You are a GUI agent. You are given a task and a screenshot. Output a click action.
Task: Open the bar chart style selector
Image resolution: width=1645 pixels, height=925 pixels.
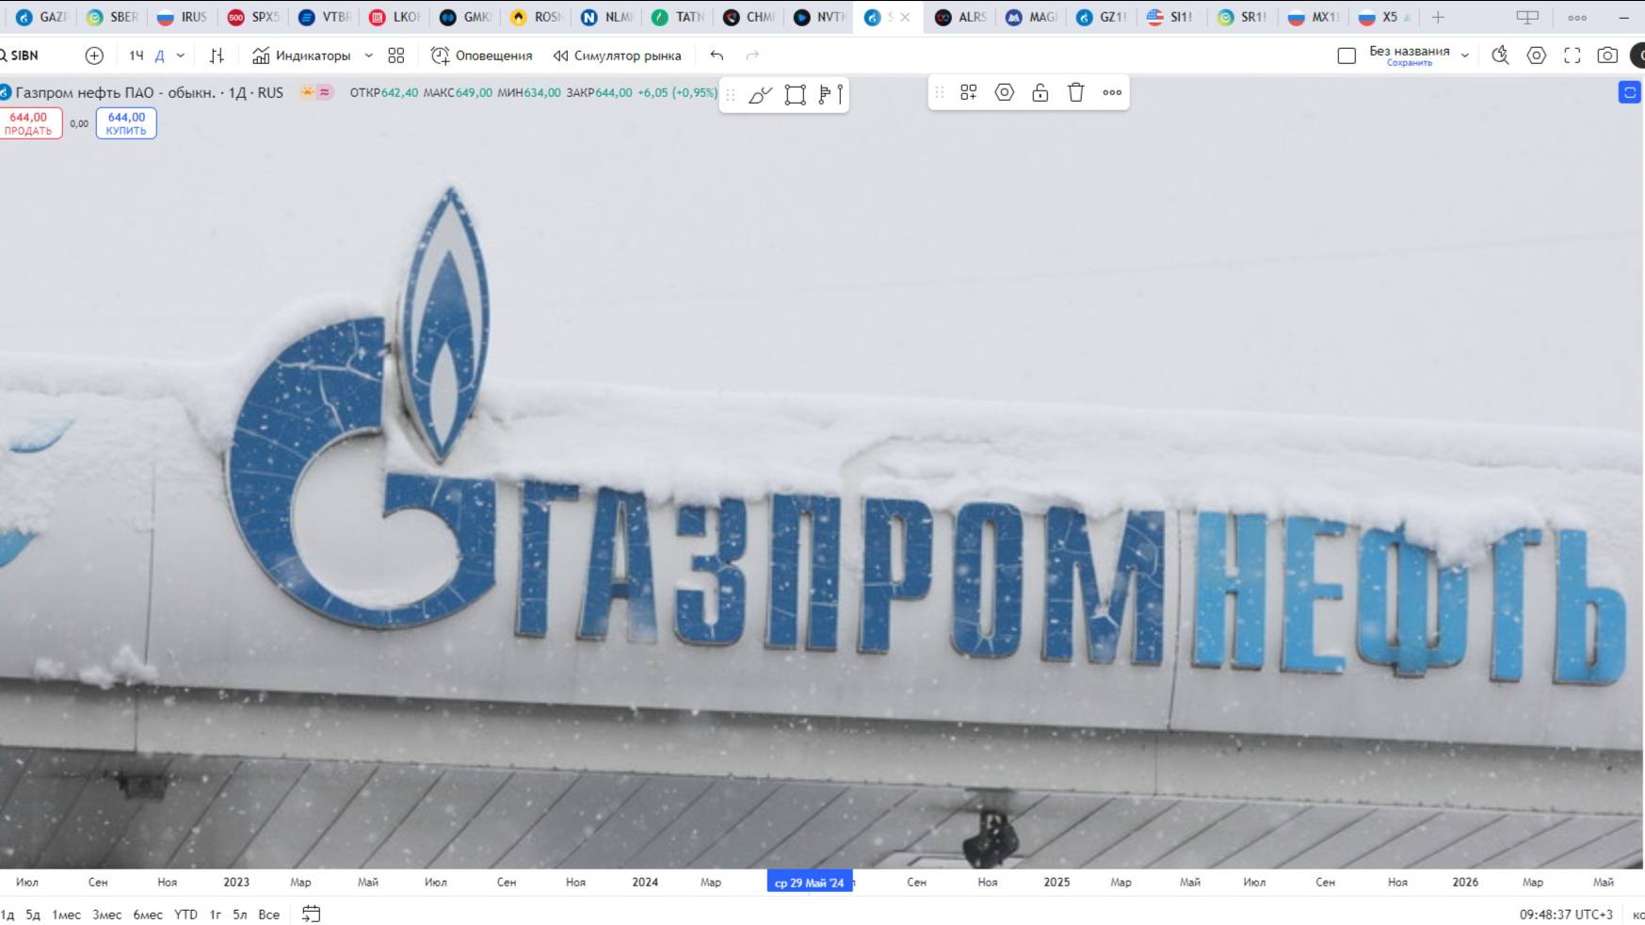pos(217,56)
